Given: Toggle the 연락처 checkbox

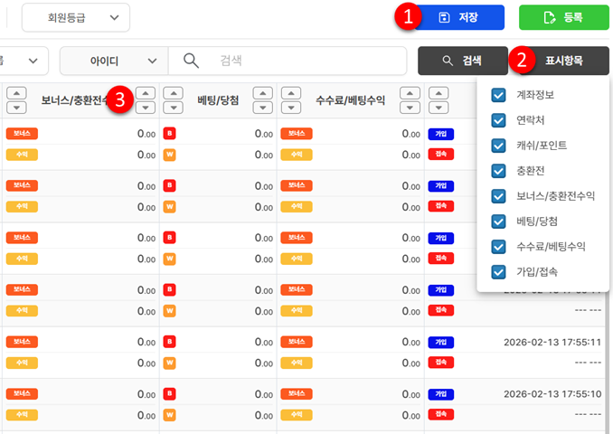Looking at the screenshot, I should click(x=498, y=120).
